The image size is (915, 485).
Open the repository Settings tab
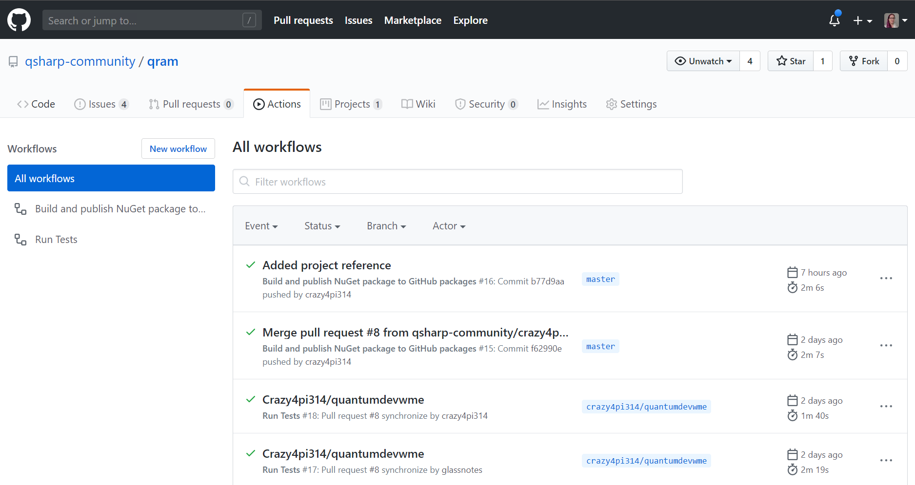[631, 104]
